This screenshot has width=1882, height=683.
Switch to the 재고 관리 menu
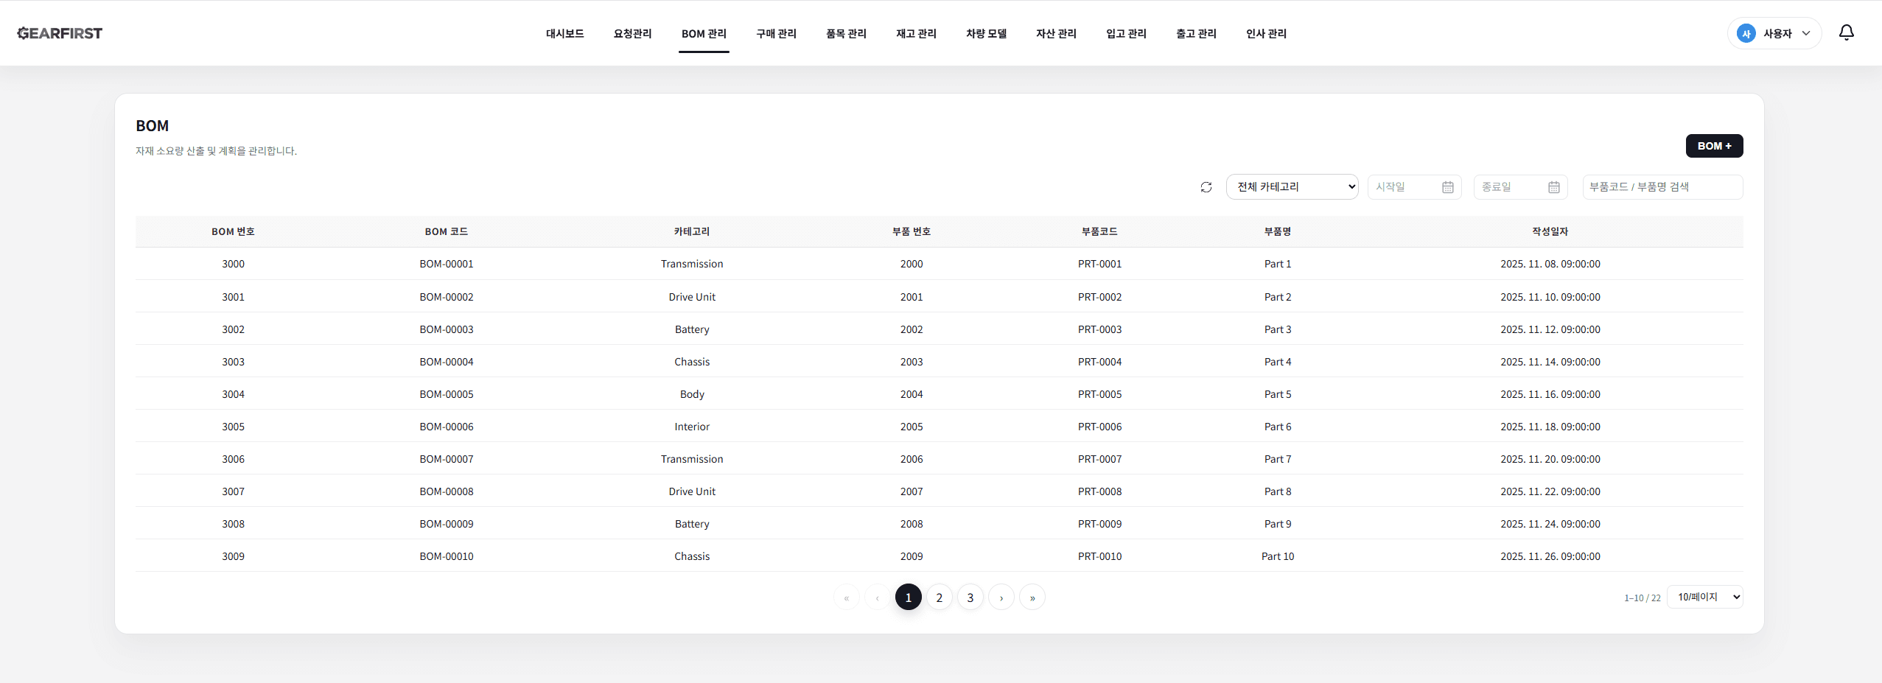916,33
